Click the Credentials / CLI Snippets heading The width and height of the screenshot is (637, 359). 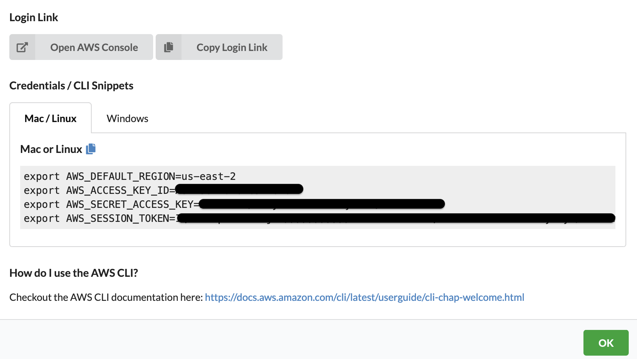[x=71, y=85]
